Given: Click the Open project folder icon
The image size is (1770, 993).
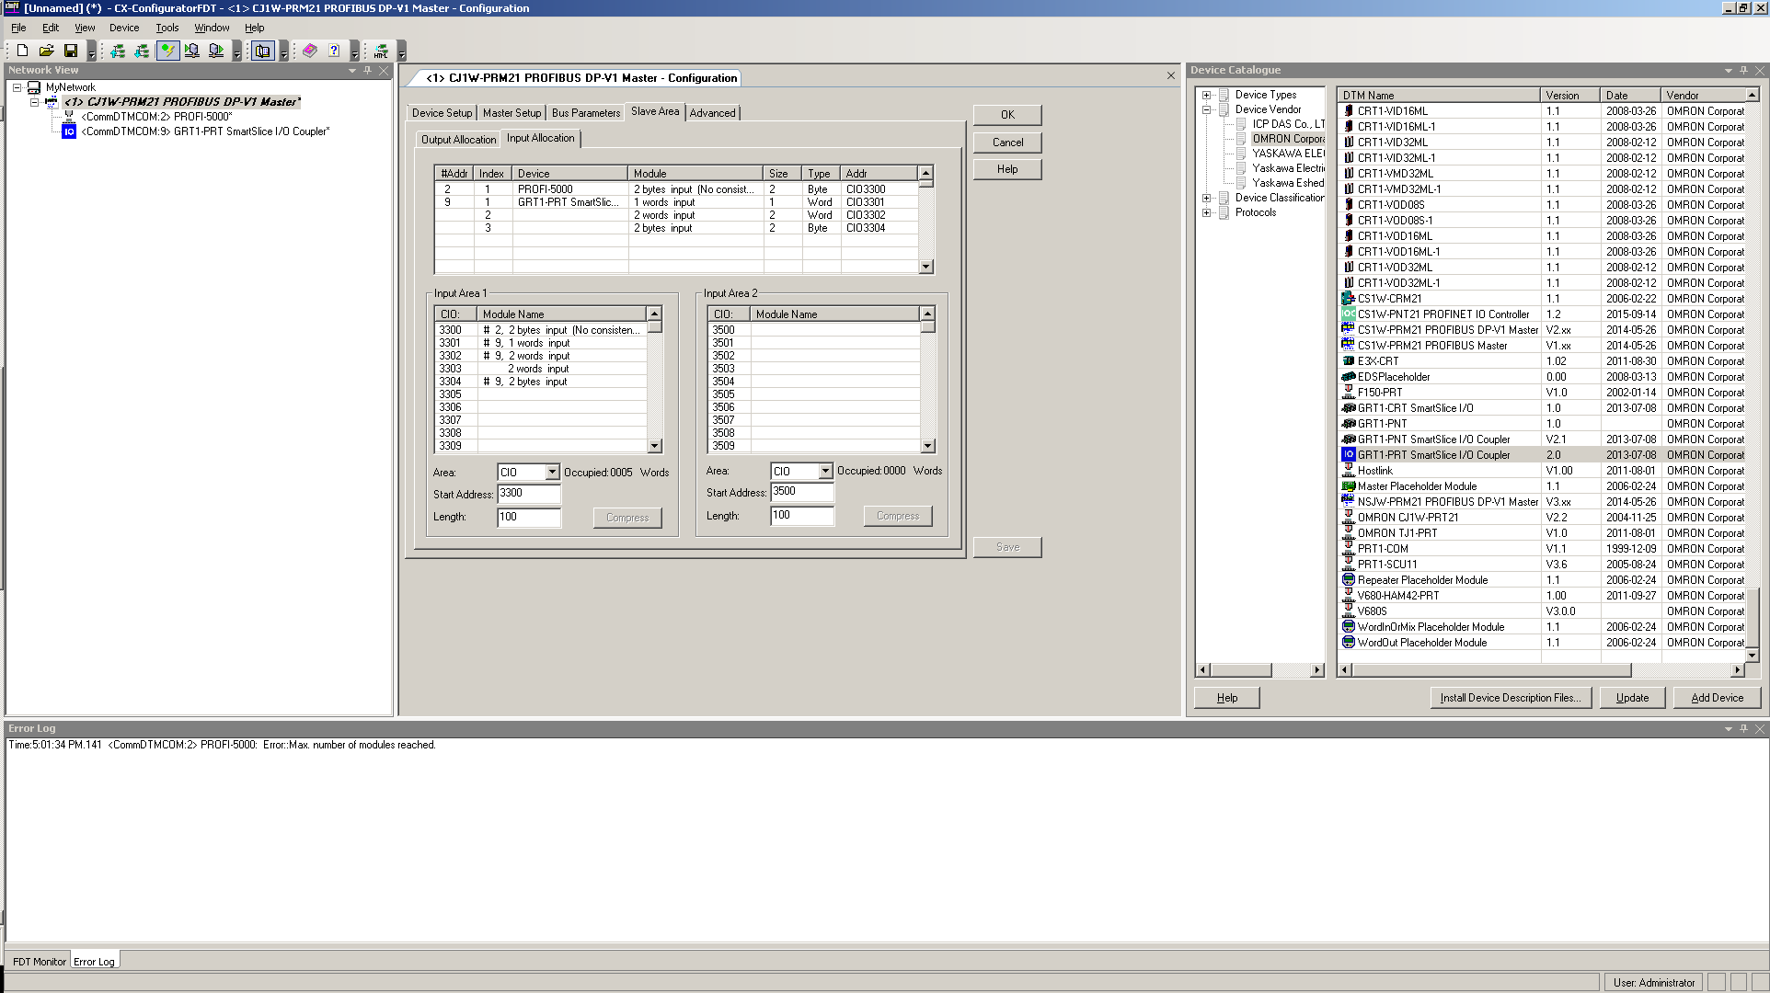Looking at the screenshot, I should 46,51.
